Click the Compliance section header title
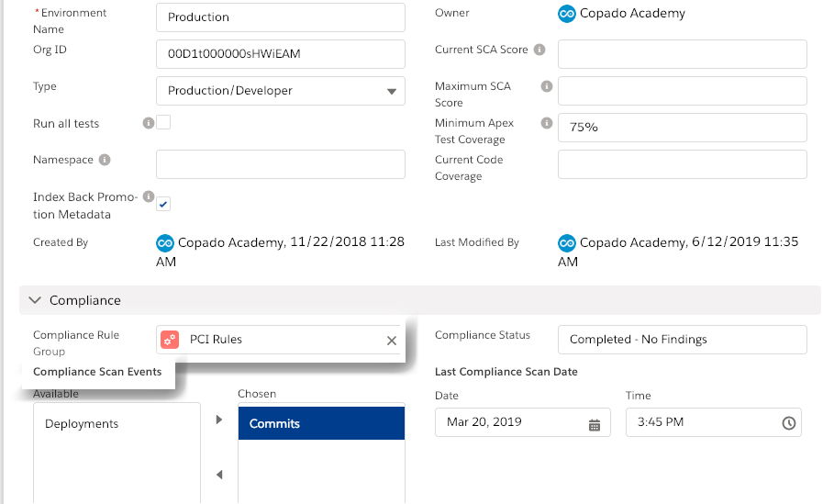This screenshot has height=504, width=834. click(x=85, y=301)
